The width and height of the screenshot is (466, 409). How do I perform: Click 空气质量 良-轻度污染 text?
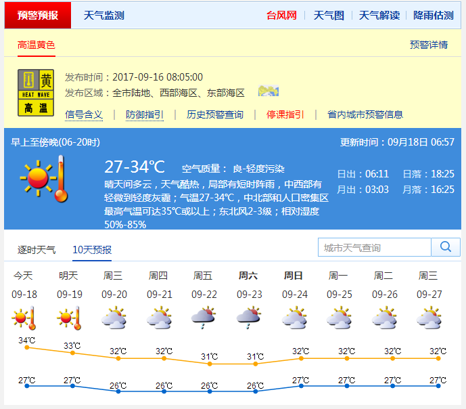click(x=233, y=169)
